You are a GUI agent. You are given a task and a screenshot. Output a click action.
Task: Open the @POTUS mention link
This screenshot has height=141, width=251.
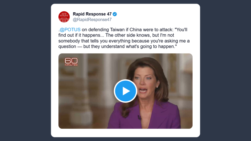point(70,30)
